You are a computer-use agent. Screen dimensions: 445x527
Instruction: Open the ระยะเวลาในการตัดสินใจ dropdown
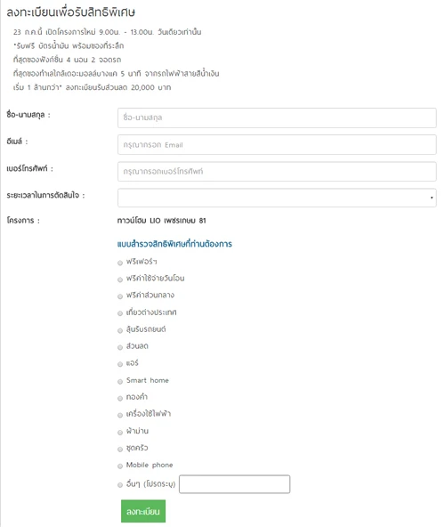click(277, 198)
